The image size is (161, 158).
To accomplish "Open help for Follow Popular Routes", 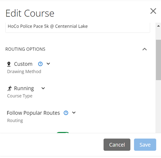I will [66, 113].
